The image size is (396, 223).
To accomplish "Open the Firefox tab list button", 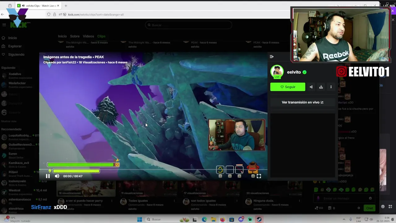I will [10, 6].
